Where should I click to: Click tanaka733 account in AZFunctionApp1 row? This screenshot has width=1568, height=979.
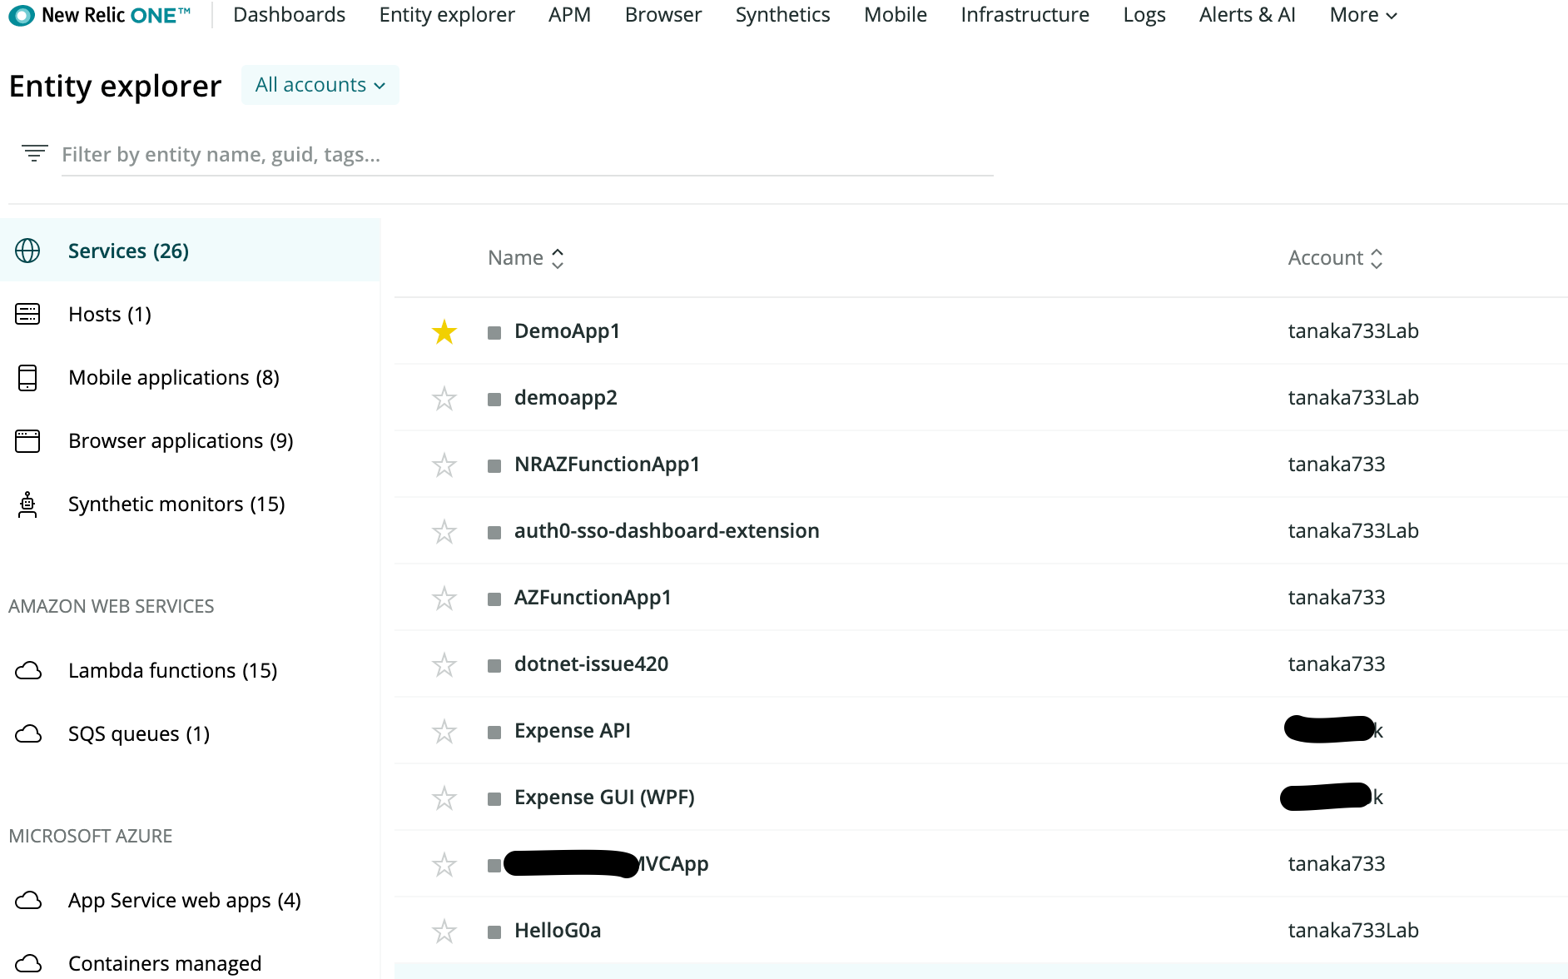click(1337, 598)
